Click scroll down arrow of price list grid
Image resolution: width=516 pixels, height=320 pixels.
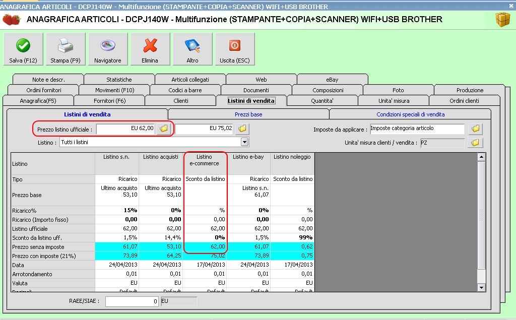coord(481,287)
